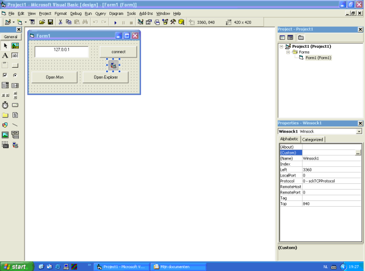Select the Label tool in the toolbox
The width and height of the screenshot is (365, 271).
point(5,56)
